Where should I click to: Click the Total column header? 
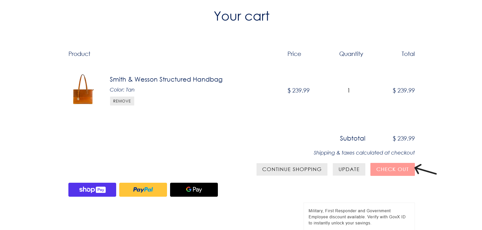point(408,54)
